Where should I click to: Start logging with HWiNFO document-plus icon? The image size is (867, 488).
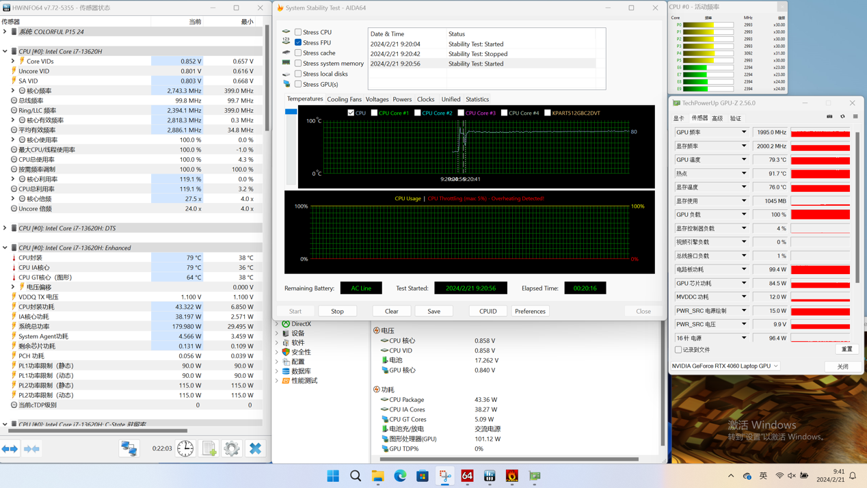click(x=209, y=448)
